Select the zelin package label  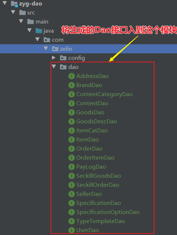point(66,49)
